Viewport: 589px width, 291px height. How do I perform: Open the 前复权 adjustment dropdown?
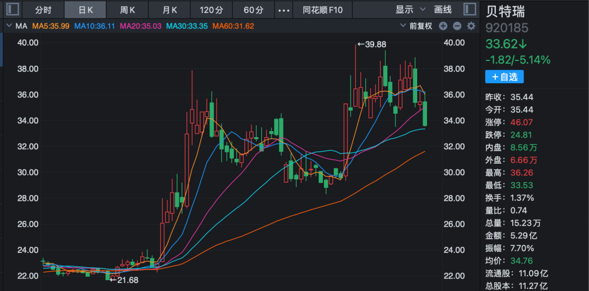(416, 26)
